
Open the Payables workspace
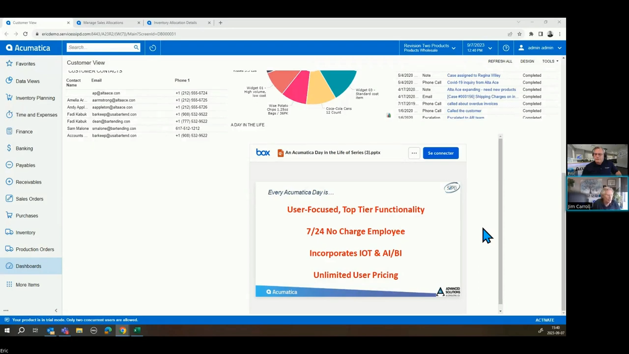point(25,165)
